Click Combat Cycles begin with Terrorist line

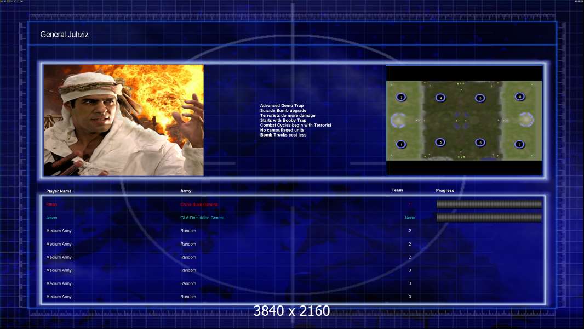[296, 125]
